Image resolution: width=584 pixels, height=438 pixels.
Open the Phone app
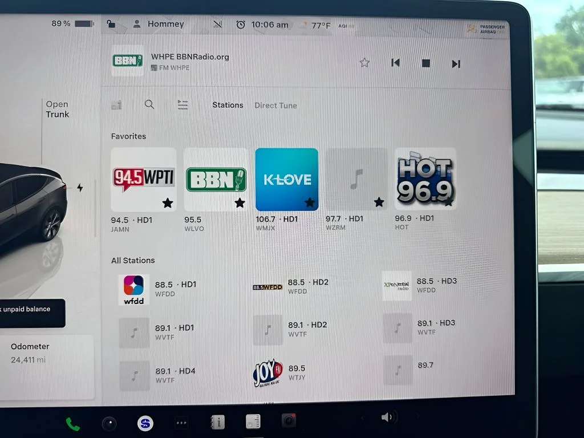[72, 424]
